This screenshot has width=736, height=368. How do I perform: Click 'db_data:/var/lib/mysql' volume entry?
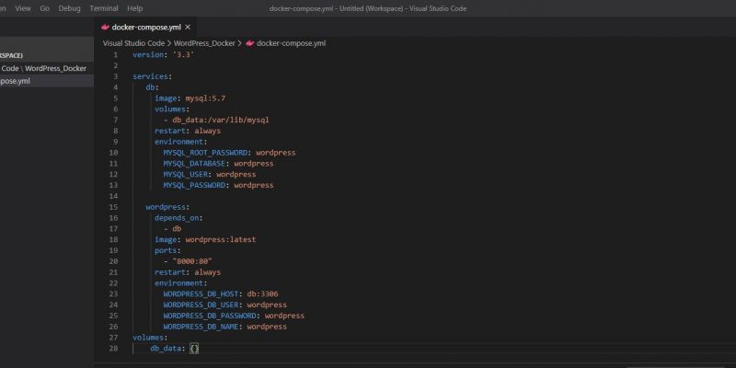pyautogui.click(x=221, y=121)
